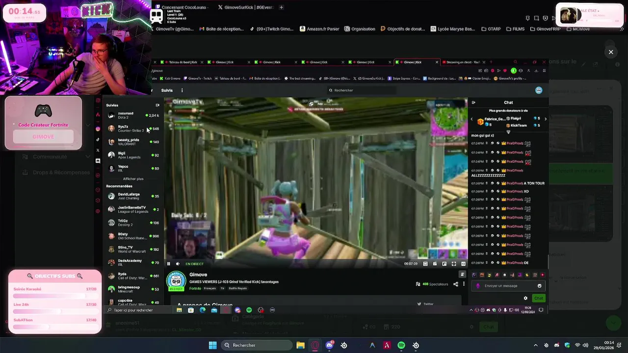Close the enlarged image overlay with X

tap(611, 52)
